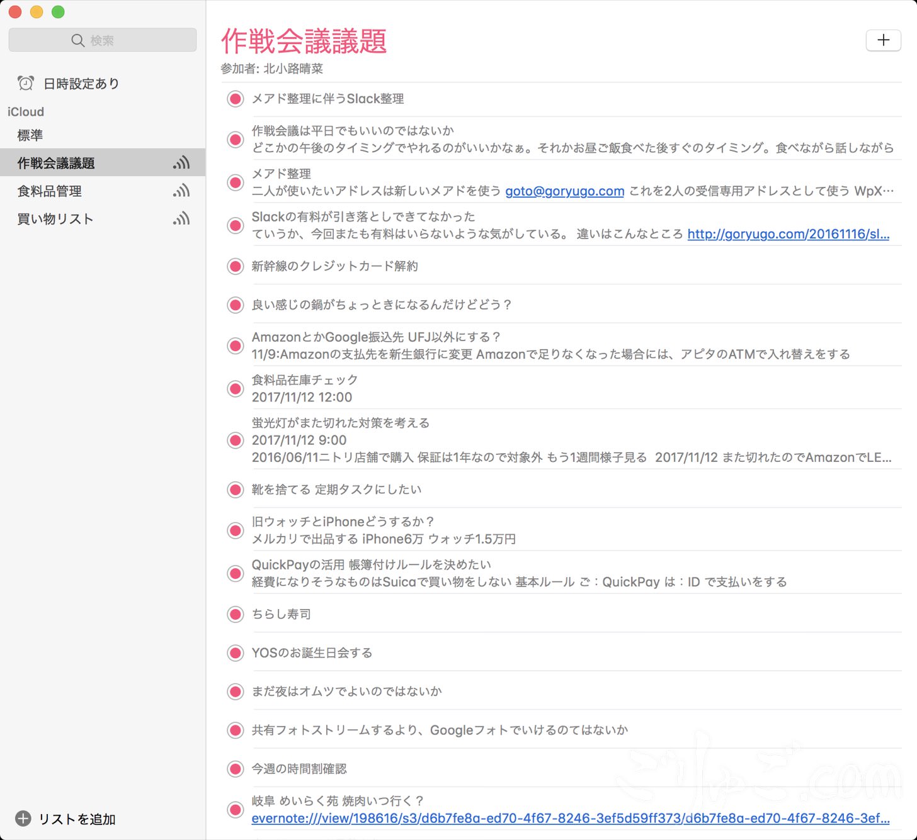The height and width of the screenshot is (840, 917).
Task: Open the 日時設定あり scheduled reminders view
Action: (x=79, y=83)
